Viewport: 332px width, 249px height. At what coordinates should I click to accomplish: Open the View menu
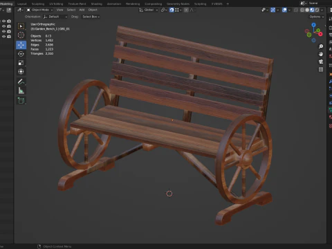[x=59, y=10]
